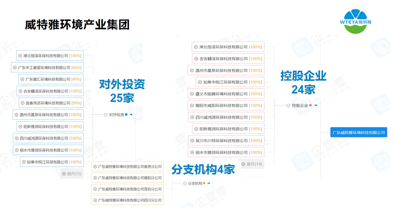Click 展开(15) to show more investments
This screenshot has width=394, height=222.
point(72,174)
